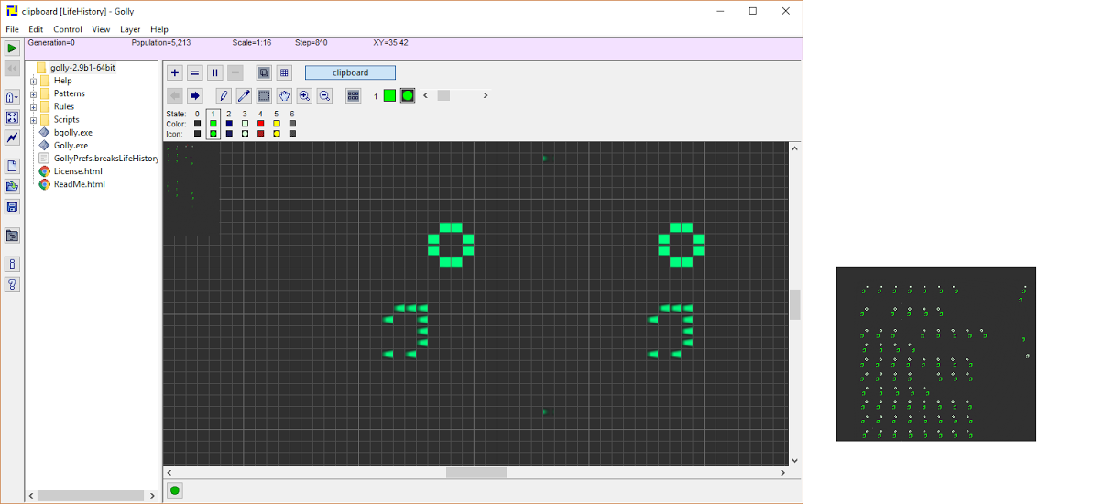Select the Move hand tool

(284, 95)
